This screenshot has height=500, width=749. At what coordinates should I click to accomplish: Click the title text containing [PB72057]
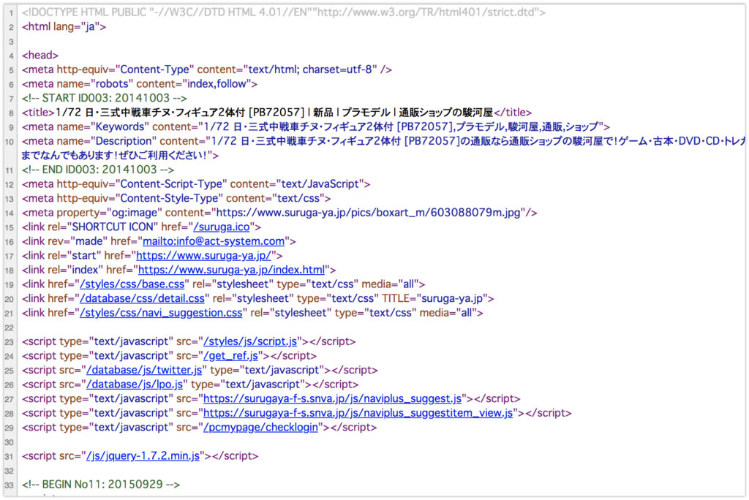(274, 113)
